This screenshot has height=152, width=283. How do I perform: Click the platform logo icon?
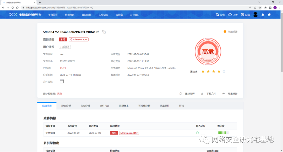pos(13,15)
